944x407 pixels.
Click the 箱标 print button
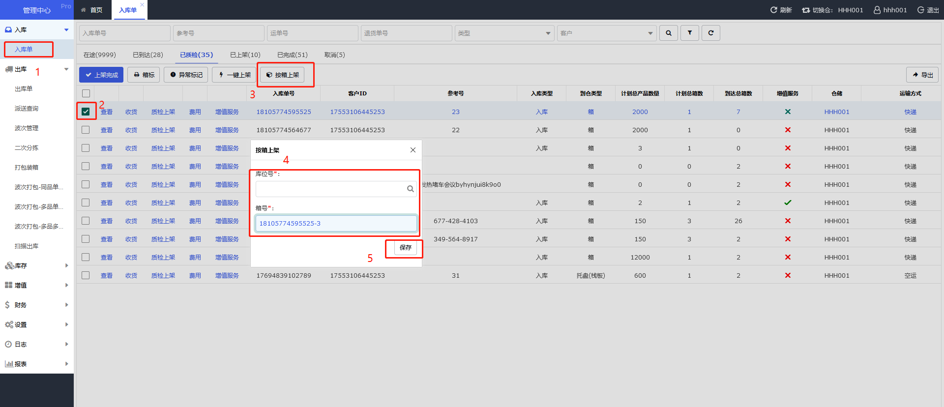(x=144, y=75)
